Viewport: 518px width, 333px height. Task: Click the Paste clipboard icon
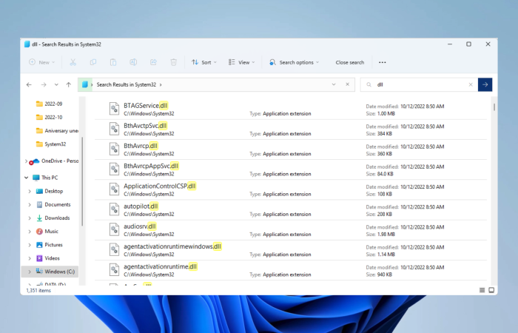click(113, 62)
